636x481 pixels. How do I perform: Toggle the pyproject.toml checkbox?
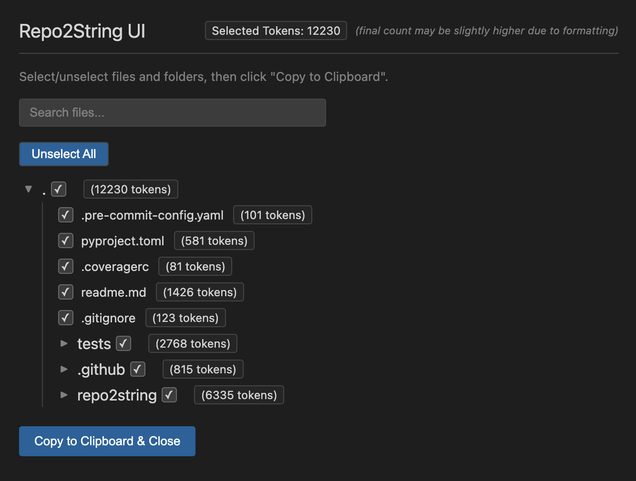pyautogui.click(x=66, y=240)
